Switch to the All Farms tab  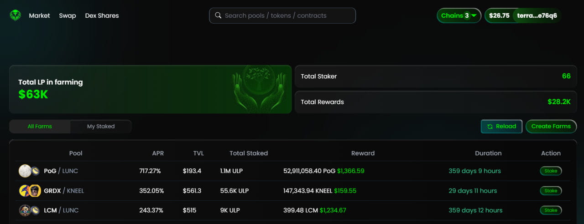pos(40,127)
